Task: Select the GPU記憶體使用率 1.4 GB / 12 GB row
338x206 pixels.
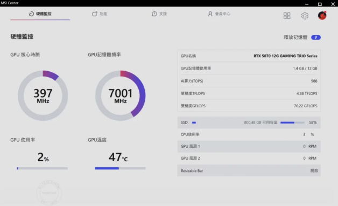Action: point(249,68)
